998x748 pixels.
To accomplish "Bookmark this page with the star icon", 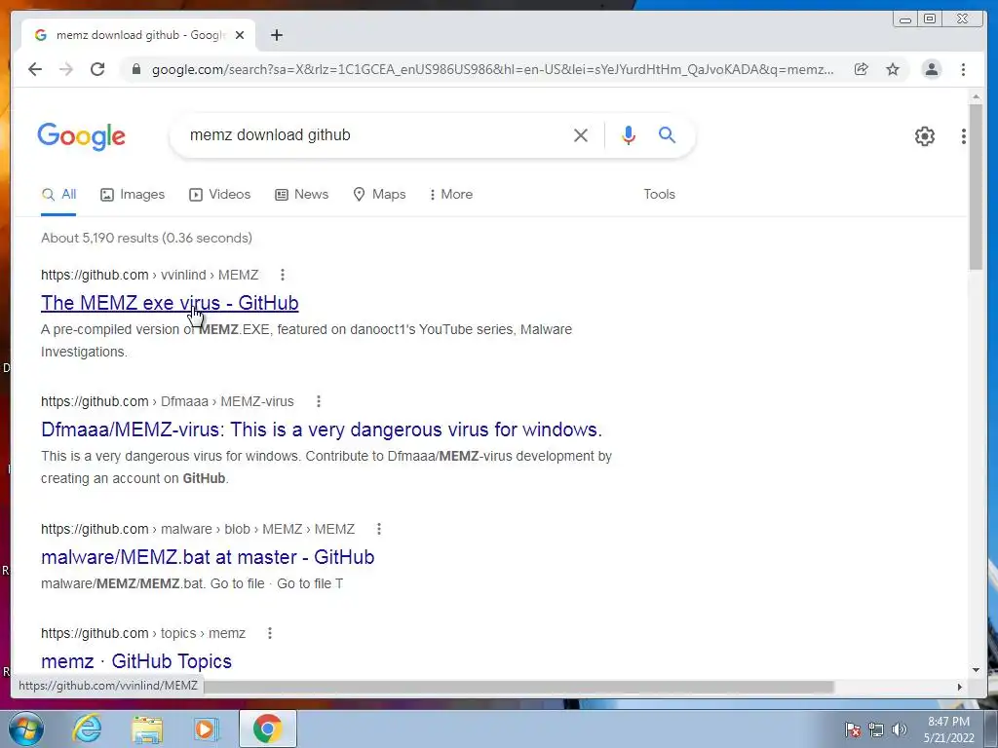I will pyautogui.click(x=893, y=69).
